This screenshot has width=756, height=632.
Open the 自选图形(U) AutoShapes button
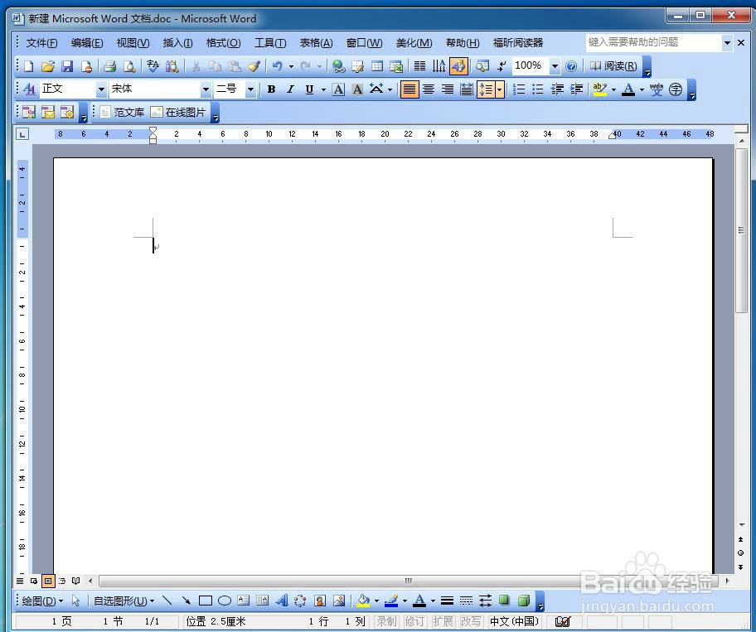(x=124, y=601)
